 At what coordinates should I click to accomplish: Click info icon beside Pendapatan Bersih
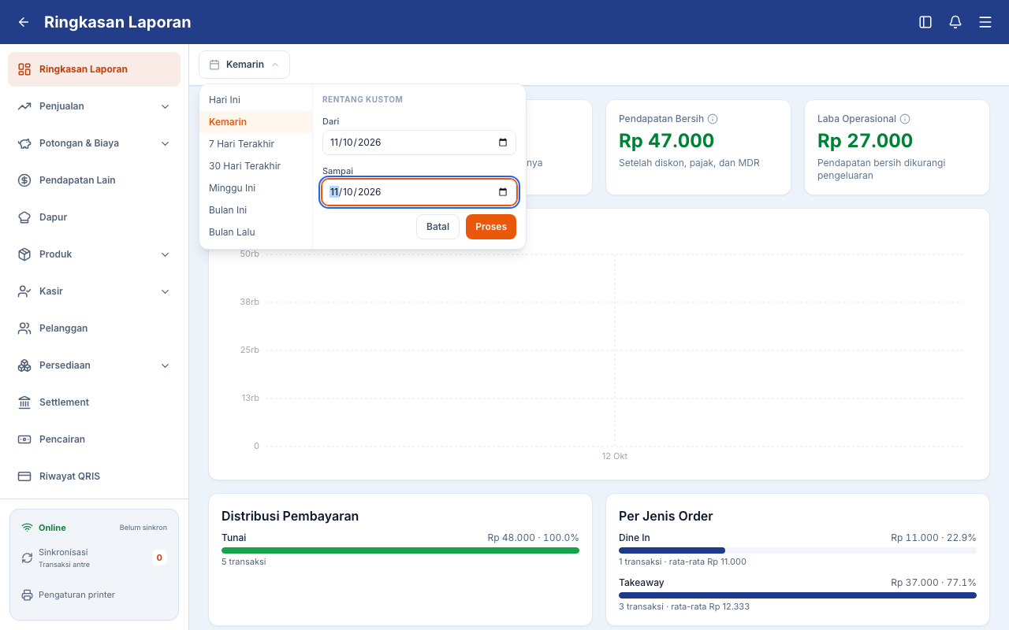click(713, 119)
